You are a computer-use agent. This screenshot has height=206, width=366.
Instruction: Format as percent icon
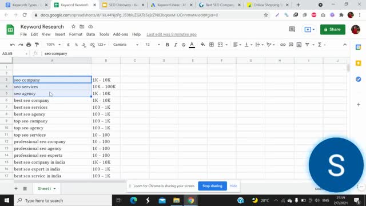pos(76,45)
